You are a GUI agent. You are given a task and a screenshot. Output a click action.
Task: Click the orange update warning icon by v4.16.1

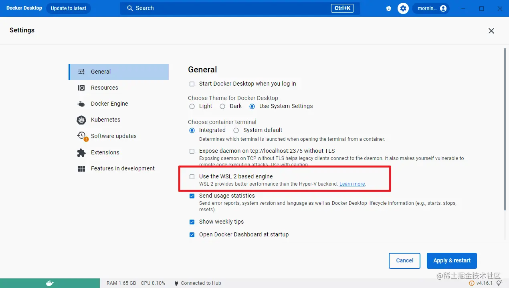click(x=472, y=283)
